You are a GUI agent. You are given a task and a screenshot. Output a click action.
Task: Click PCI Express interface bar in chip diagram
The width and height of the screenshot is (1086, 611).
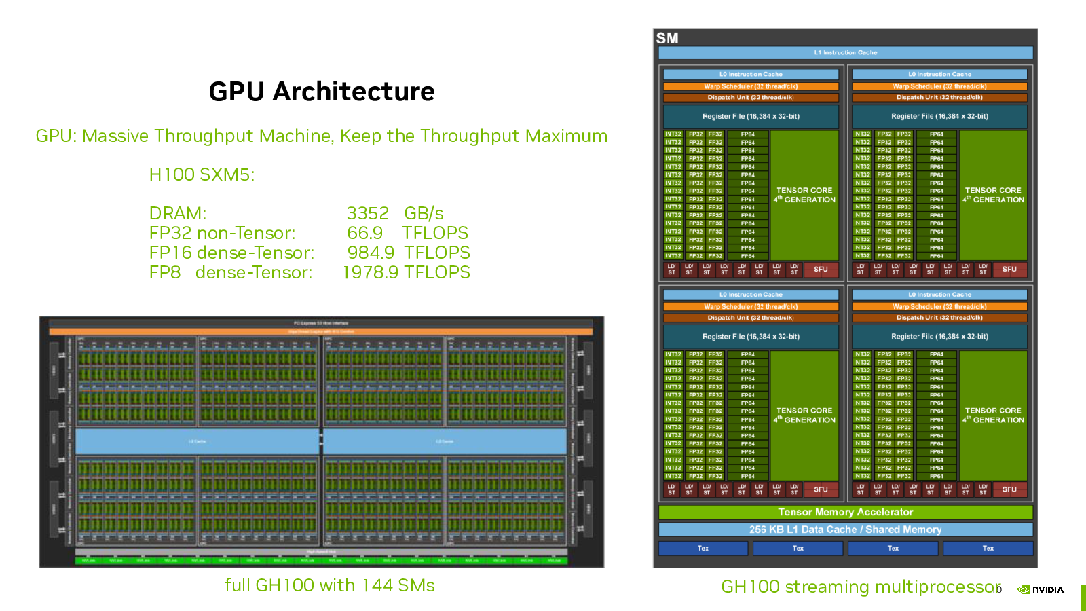pos(321,323)
